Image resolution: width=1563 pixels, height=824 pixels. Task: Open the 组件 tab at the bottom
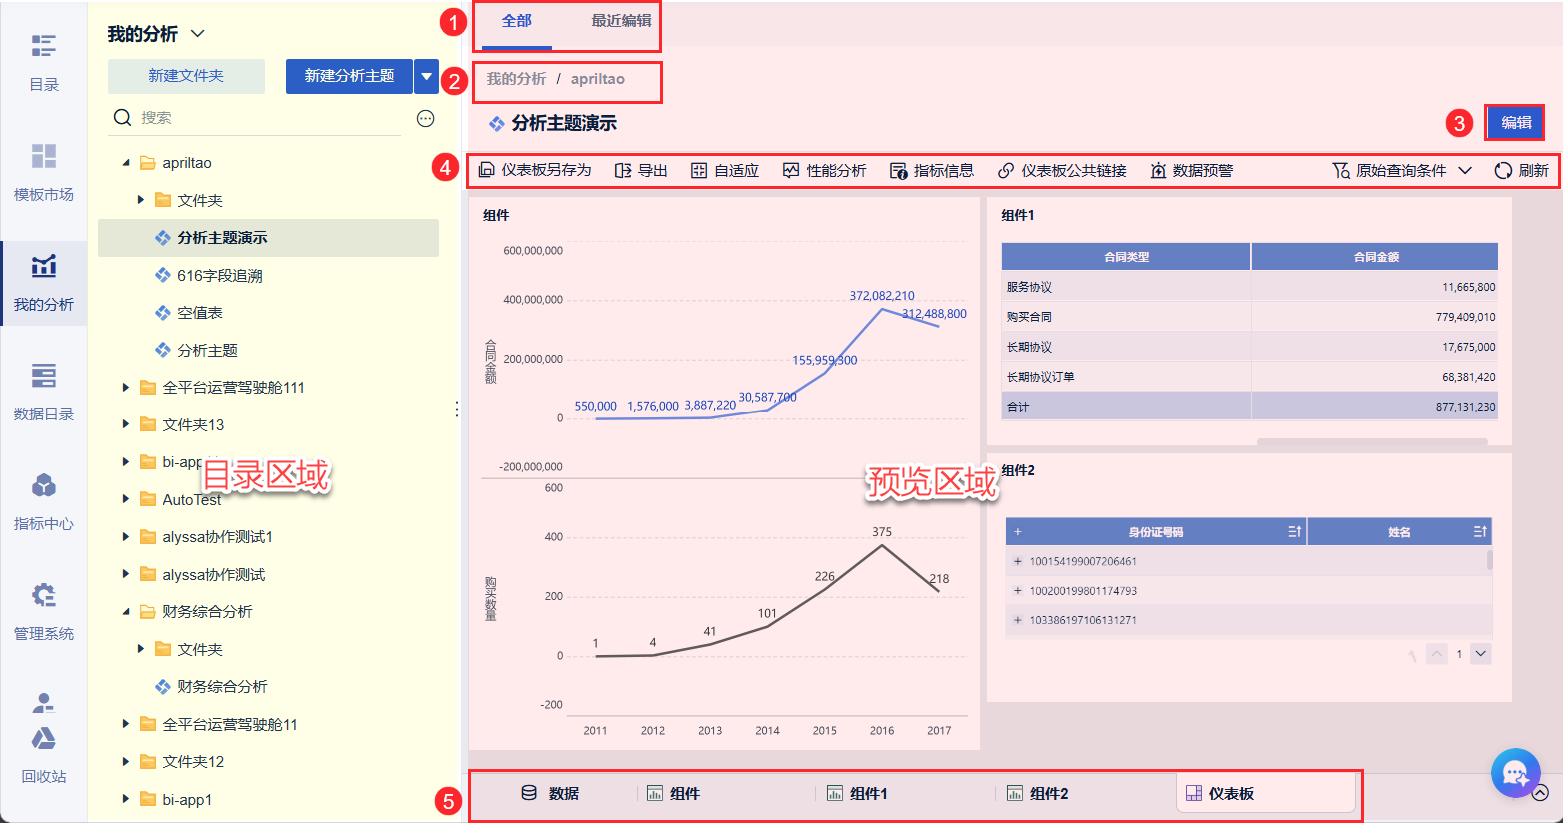pos(674,793)
